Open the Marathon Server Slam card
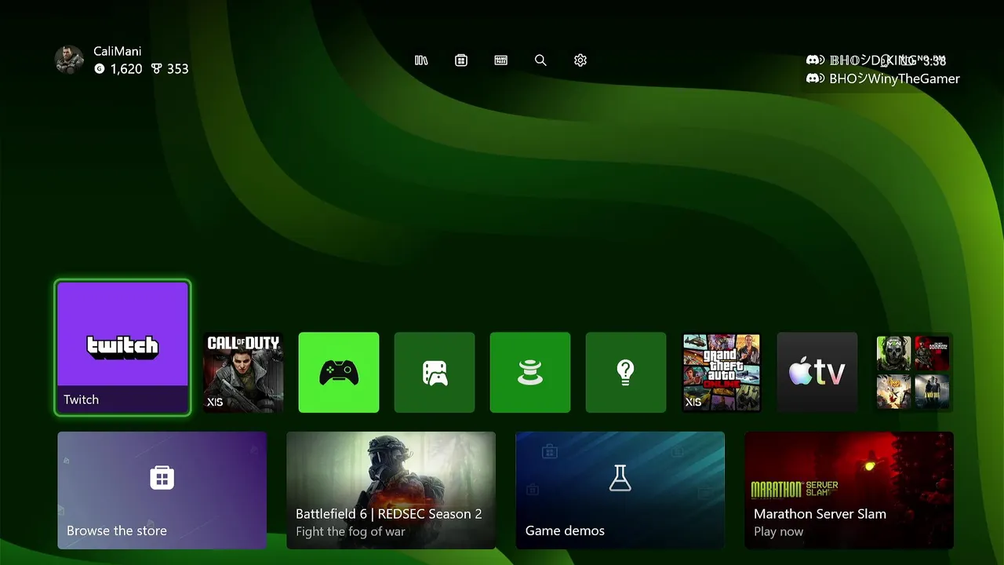 pyautogui.click(x=849, y=490)
